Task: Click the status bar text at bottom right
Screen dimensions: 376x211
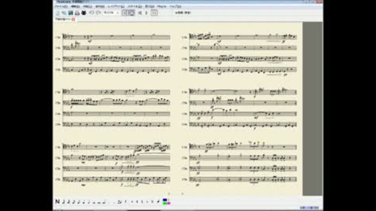Action: [x=309, y=207]
